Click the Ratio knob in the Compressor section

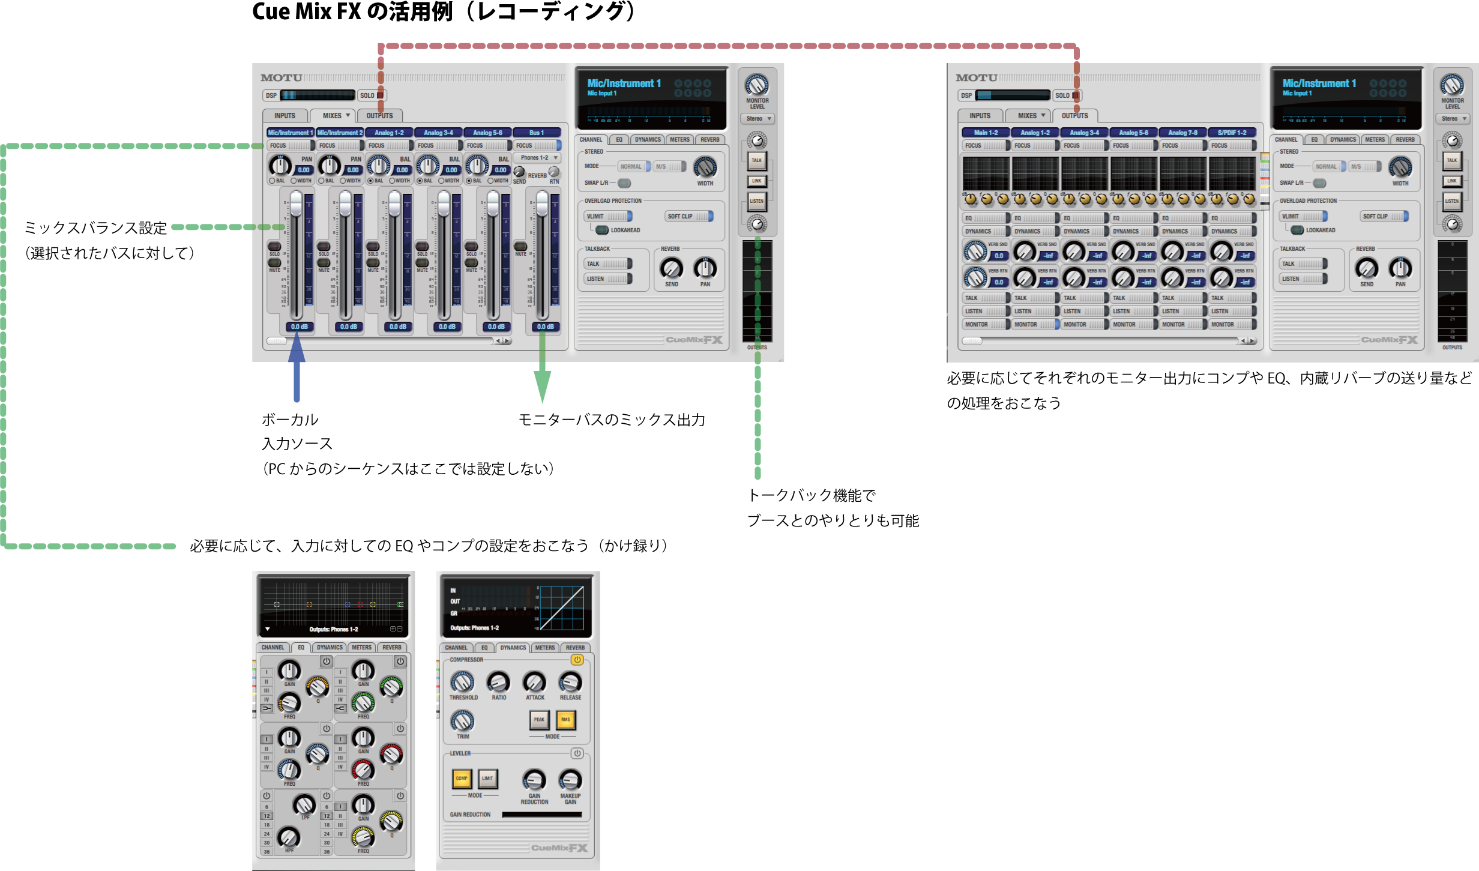pos(498,682)
